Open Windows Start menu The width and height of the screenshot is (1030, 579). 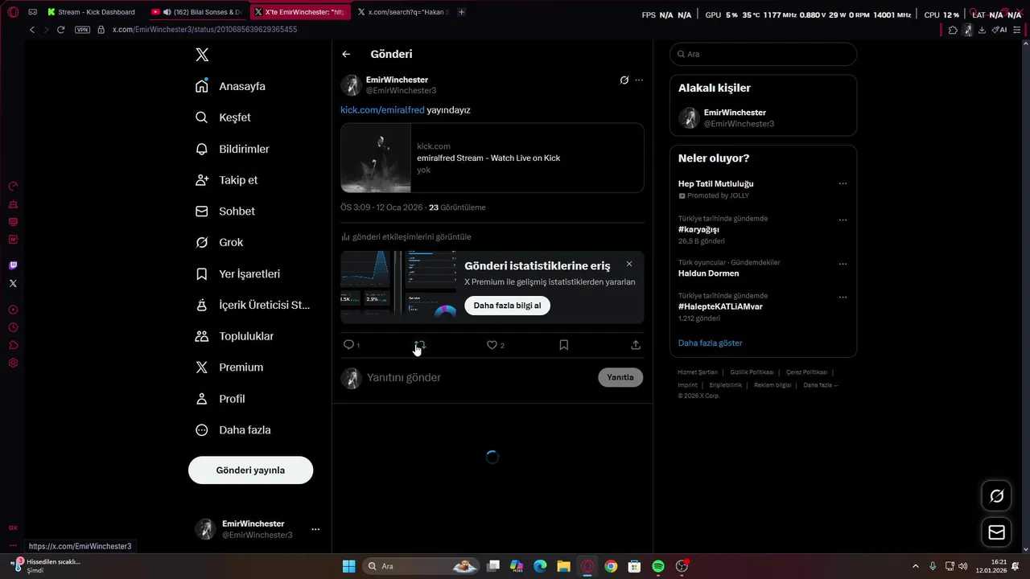point(348,566)
